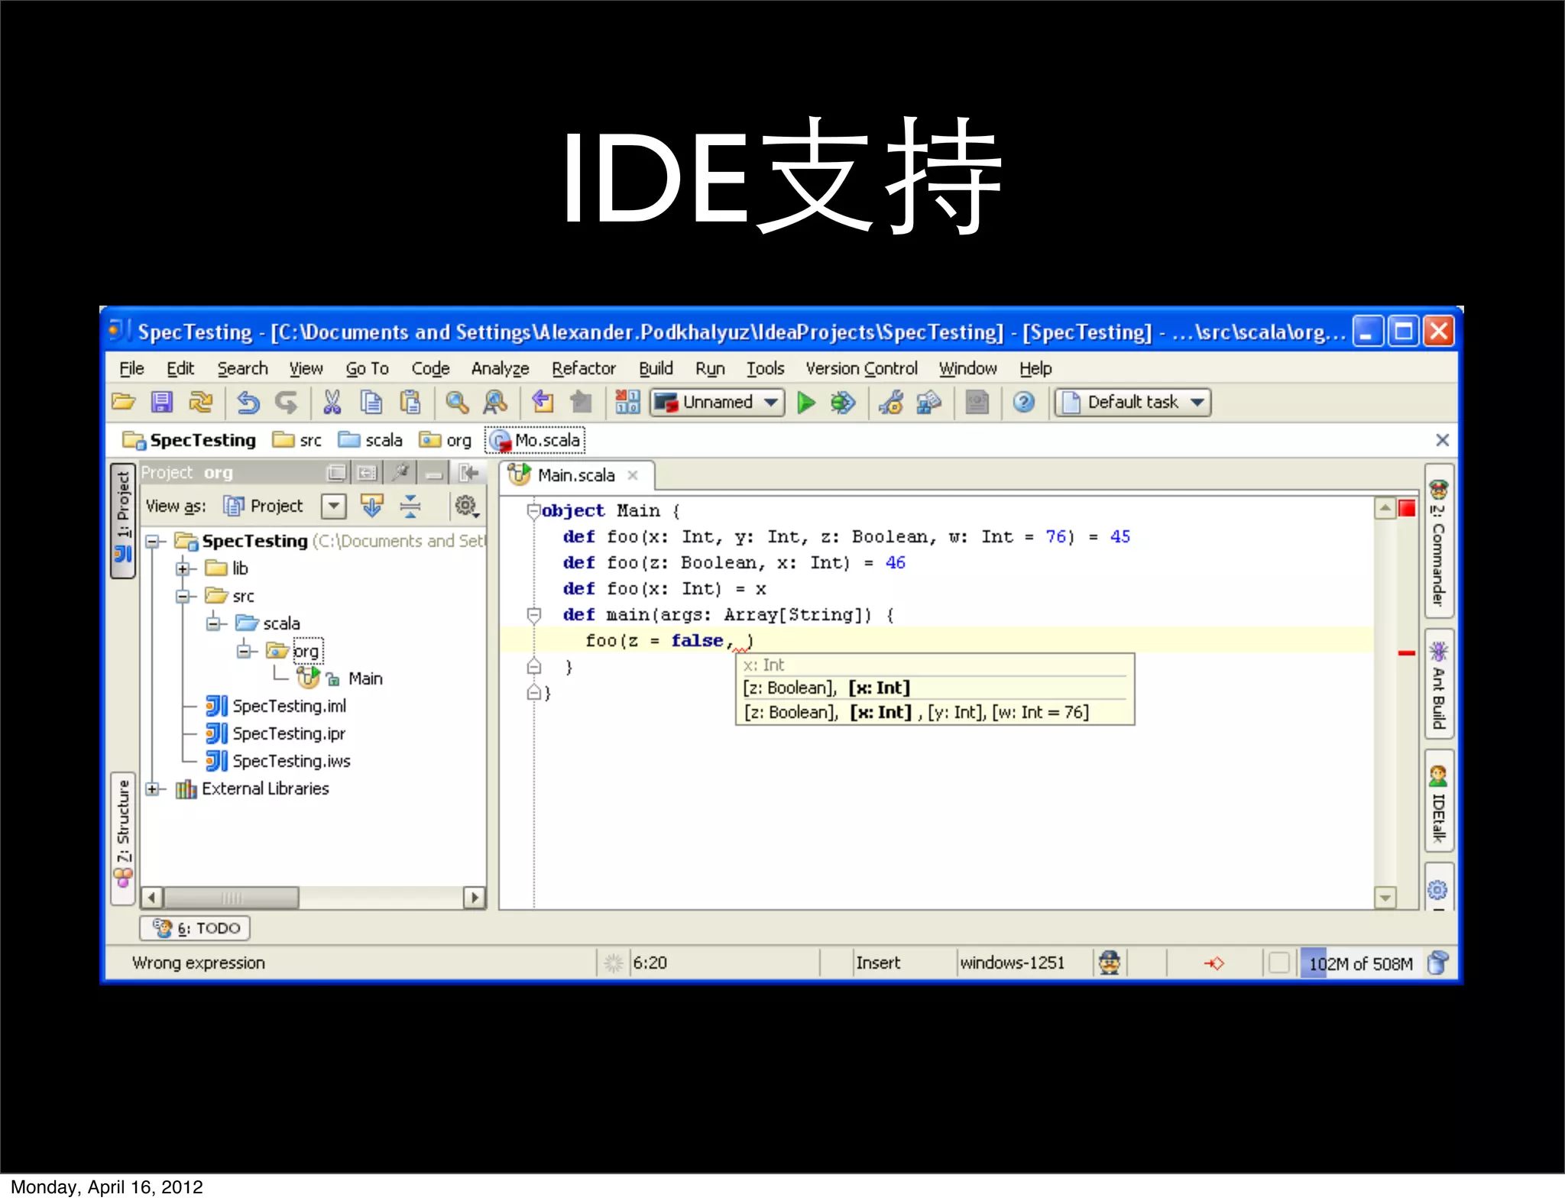Open Project panel gear settings
This screenshot has height=1204, width=1565.
point(466,506)
